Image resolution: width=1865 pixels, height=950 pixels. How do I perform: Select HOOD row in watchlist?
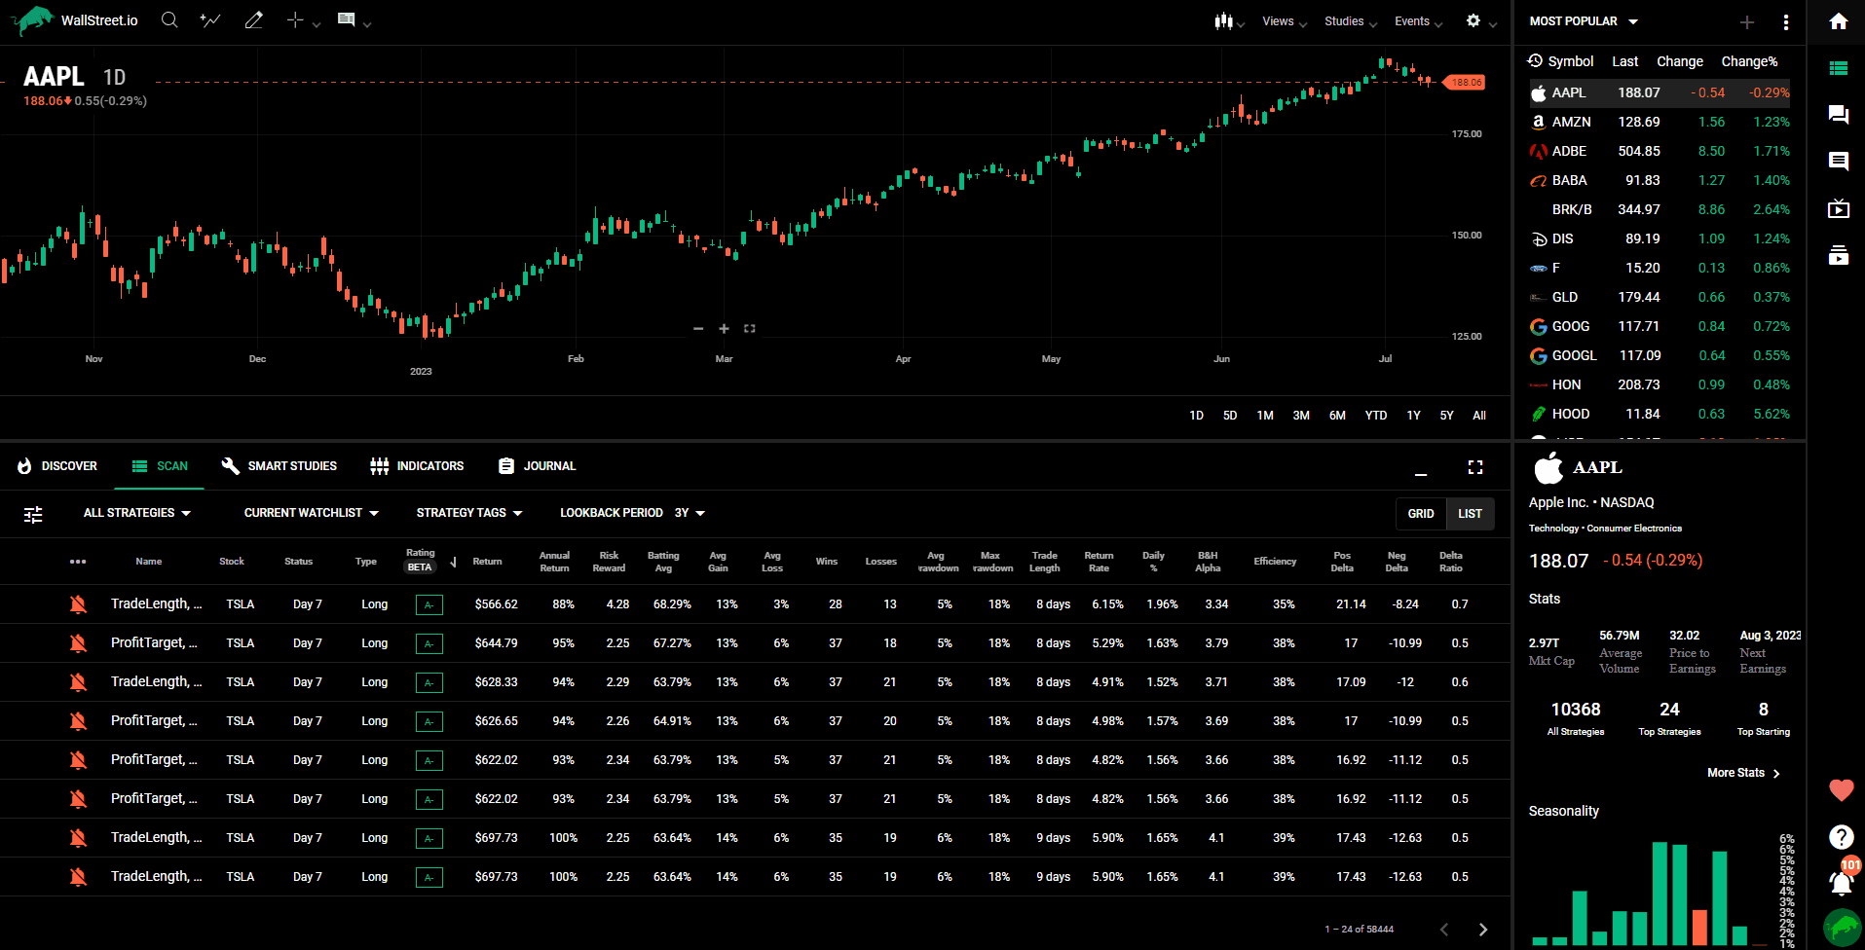point(1660,414)
